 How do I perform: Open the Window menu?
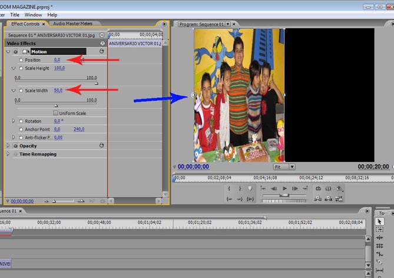pos(33,14)
